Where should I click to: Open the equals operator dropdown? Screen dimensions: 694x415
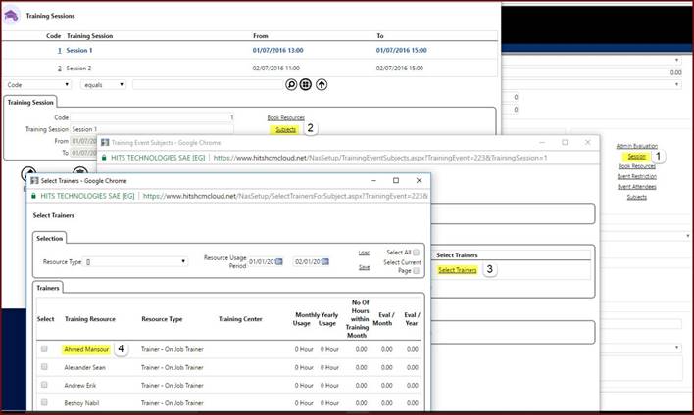pyautogui.click(x=103, y=85)
